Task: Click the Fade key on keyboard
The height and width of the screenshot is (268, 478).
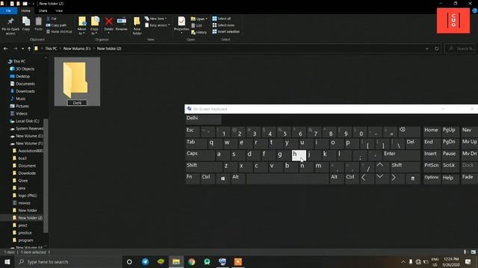Action: (x=470, y=179)
